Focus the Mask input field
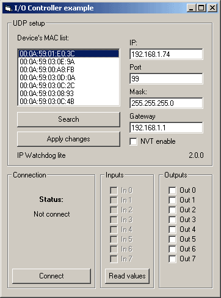 pos(166,103)
